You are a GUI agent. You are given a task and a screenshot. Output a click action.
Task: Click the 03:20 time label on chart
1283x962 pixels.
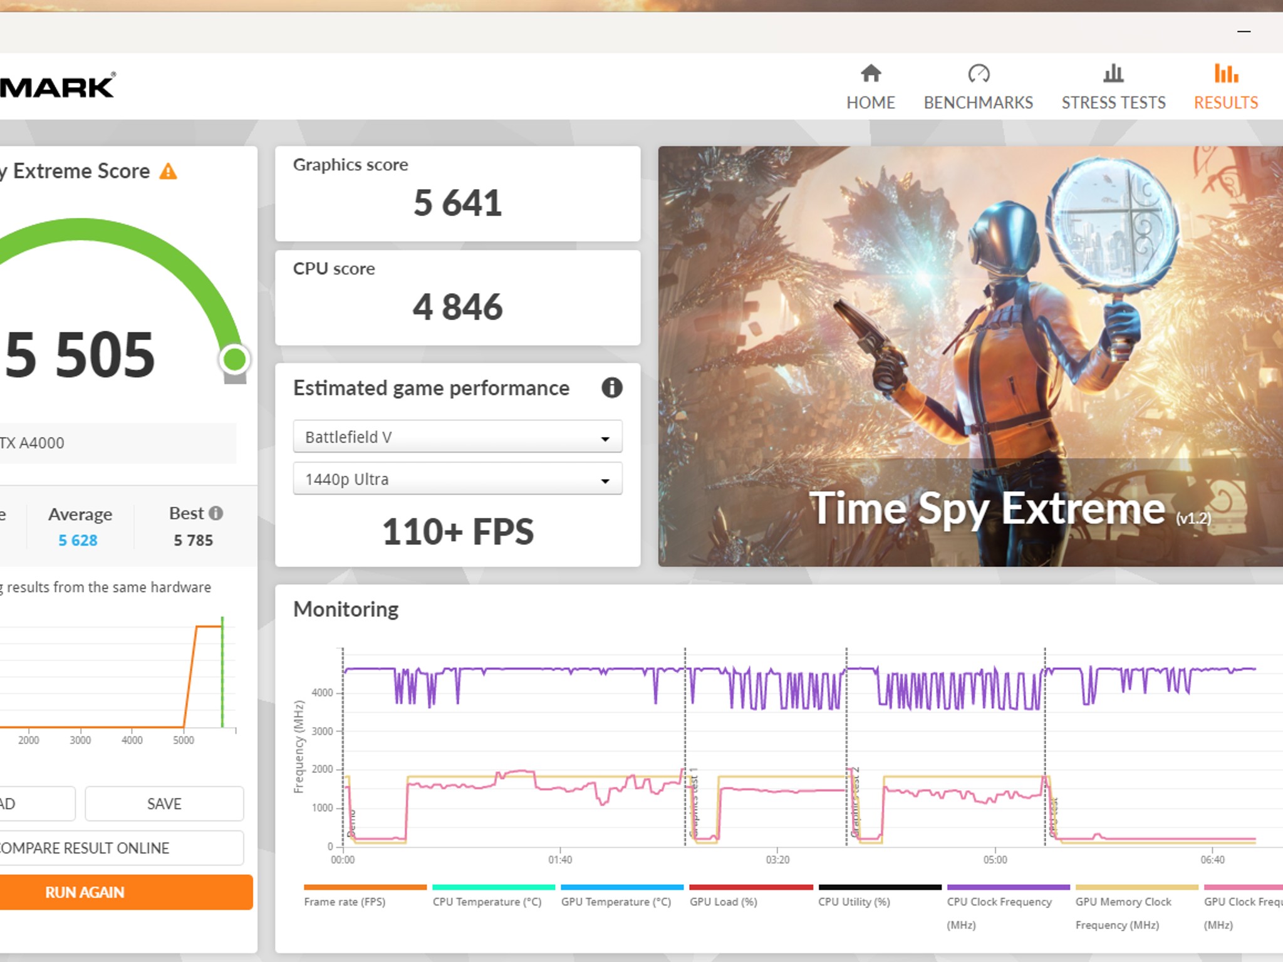point(777,860)
